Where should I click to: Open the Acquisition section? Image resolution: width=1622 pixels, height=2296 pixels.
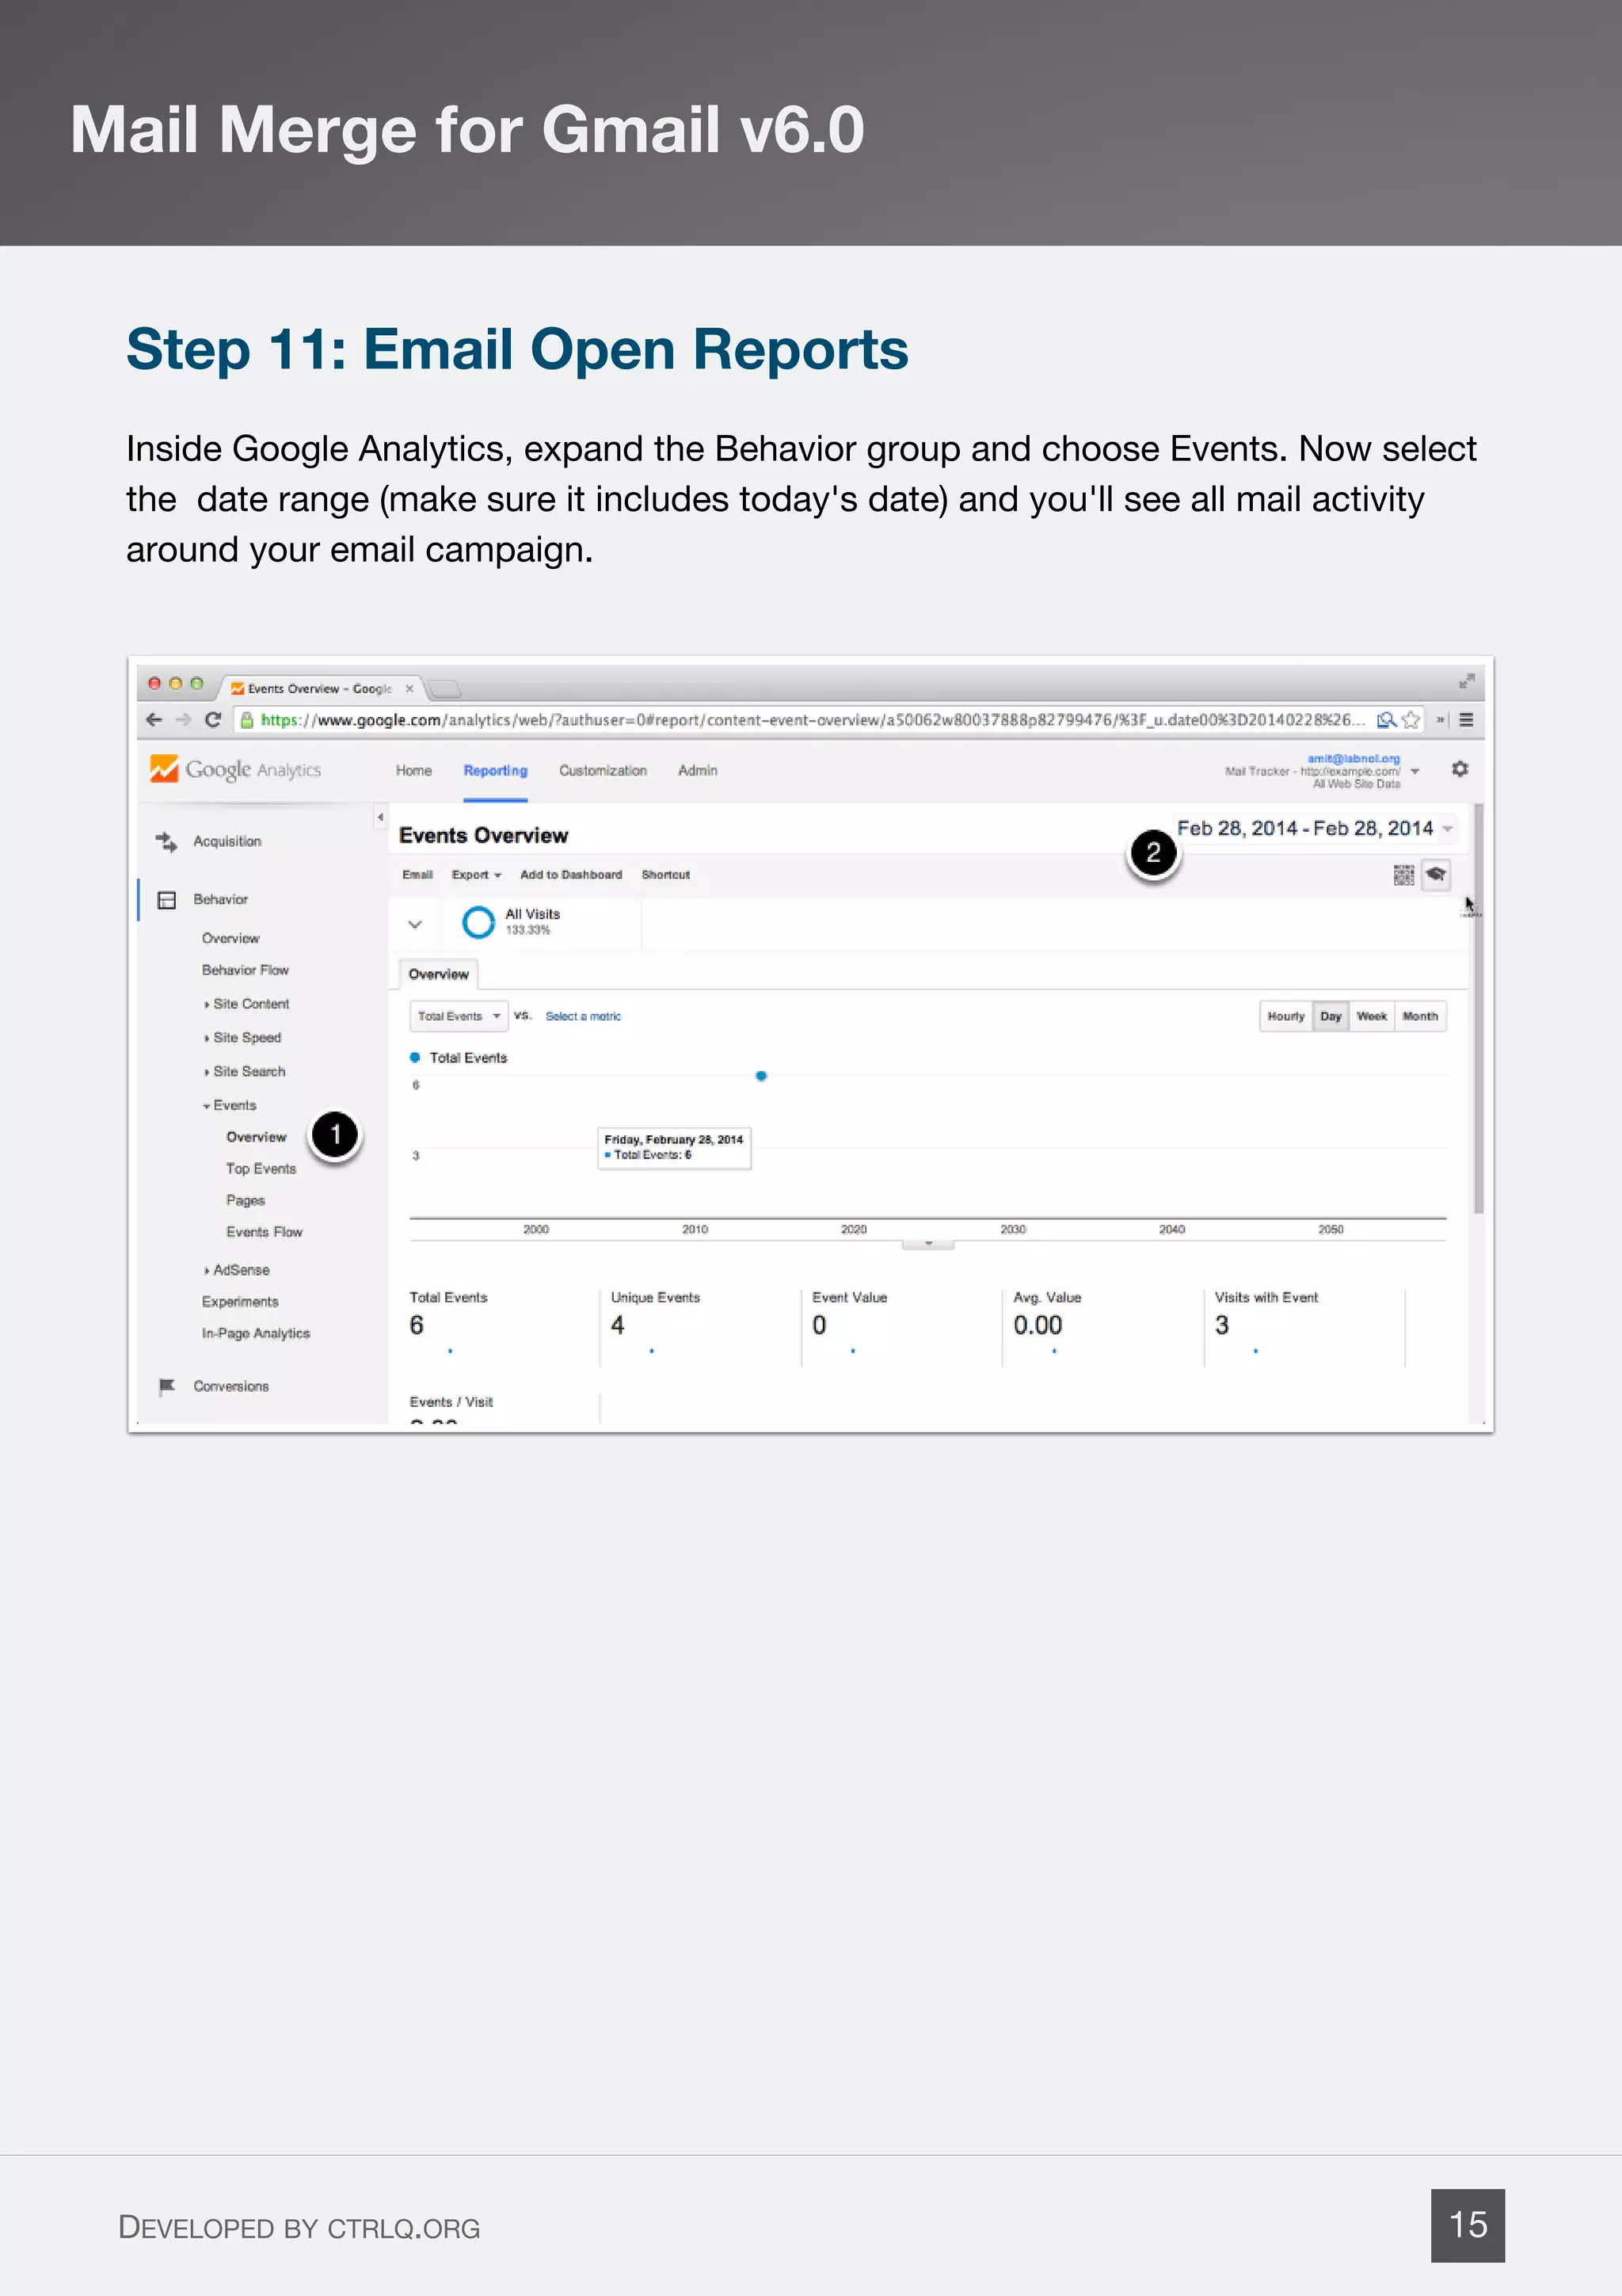[227, 841]
